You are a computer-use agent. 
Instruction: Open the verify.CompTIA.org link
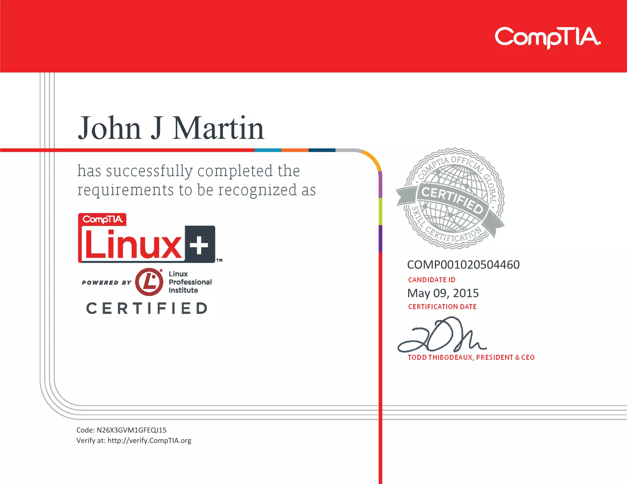[149, 441]
